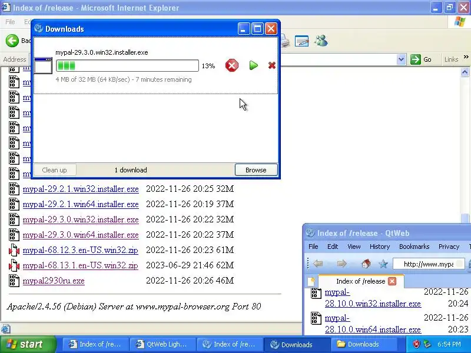Viewport: 471px width, 353px height.
Task: Click network connection tray icon
Action: [x=427, y=344]
